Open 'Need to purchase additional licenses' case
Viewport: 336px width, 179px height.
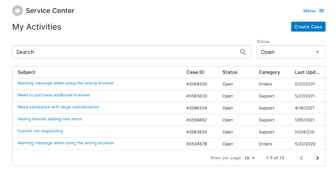tap(53, 95)
